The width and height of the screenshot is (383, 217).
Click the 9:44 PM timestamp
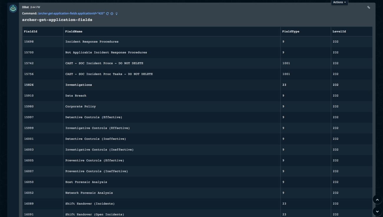pos(35,7)
